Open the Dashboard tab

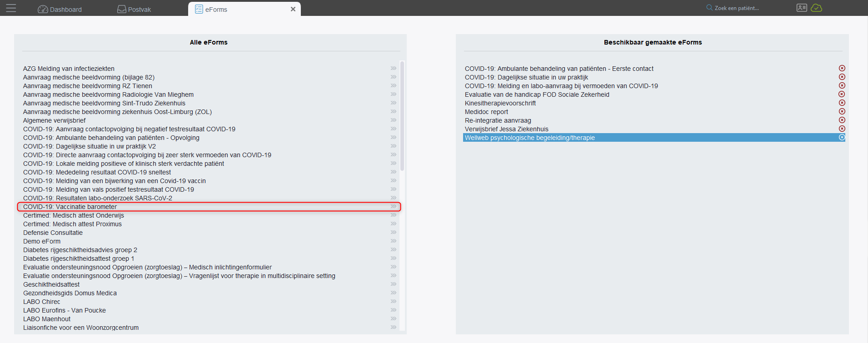tap(60, 9)
